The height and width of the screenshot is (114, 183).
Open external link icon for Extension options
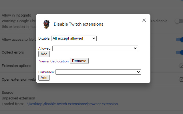pos(181,66)
